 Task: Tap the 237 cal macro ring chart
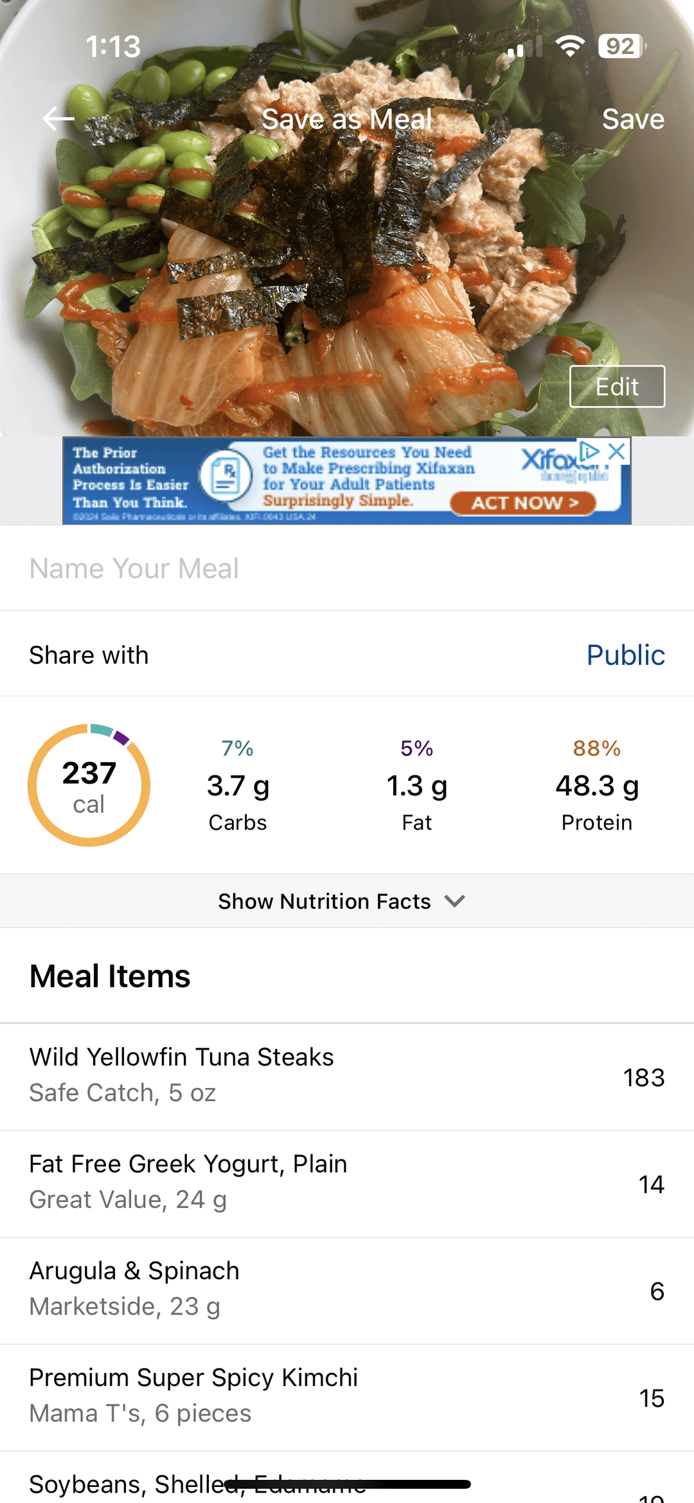click(89, 785)
